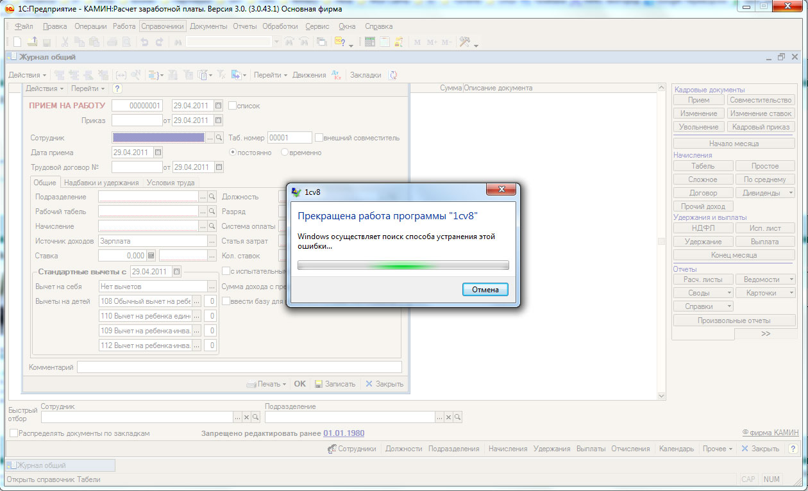The height and width of the screenshot is (491, 808).
Task: Switch to the Условия труда tab
Action: coord(171,183)
